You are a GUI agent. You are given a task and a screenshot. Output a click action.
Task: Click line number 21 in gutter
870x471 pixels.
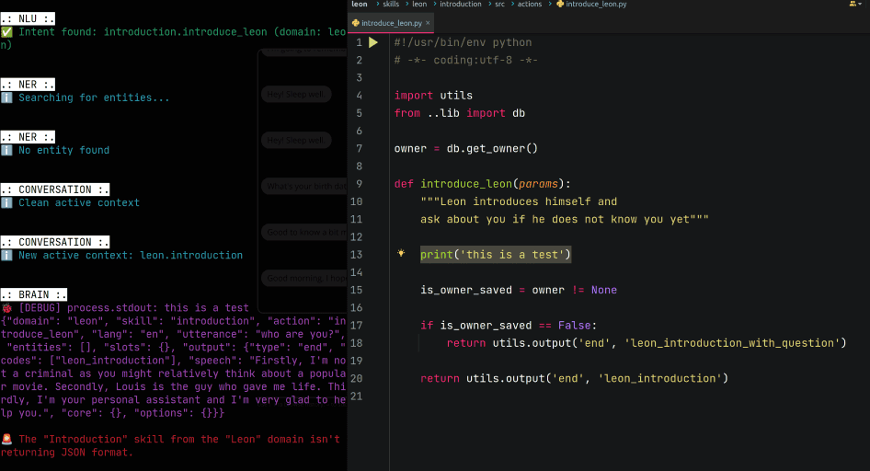[356, 396]
